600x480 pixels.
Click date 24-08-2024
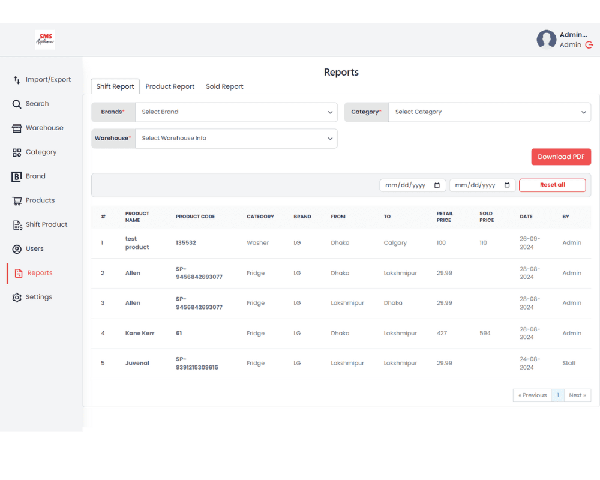530,364
